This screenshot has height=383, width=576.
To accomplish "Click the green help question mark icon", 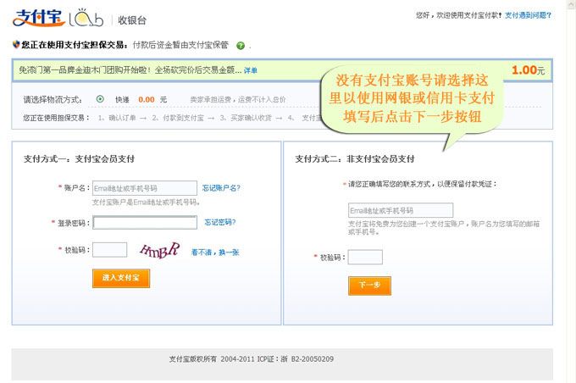I will click(241, 46).
